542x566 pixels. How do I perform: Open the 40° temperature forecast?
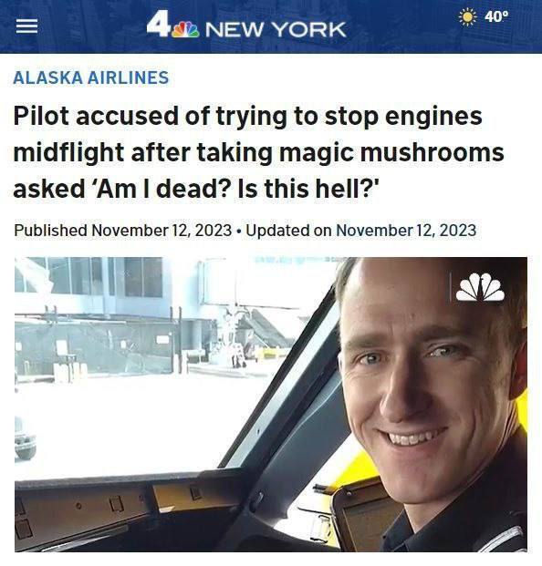click(x=496, y=16)
